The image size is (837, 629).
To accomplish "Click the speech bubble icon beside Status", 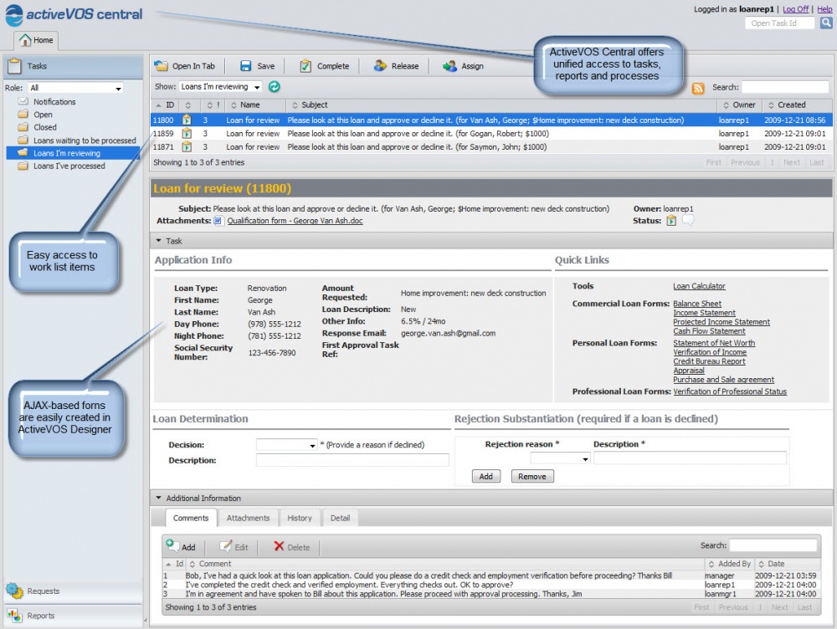I will (x=688, y=220).
